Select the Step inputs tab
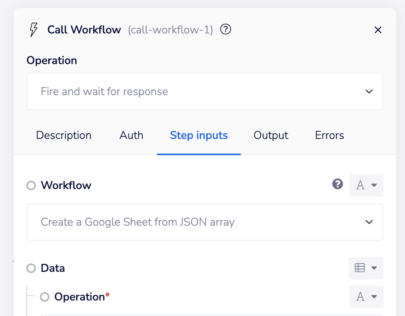The width and height of the screenshot is (405, 316). 199,135
